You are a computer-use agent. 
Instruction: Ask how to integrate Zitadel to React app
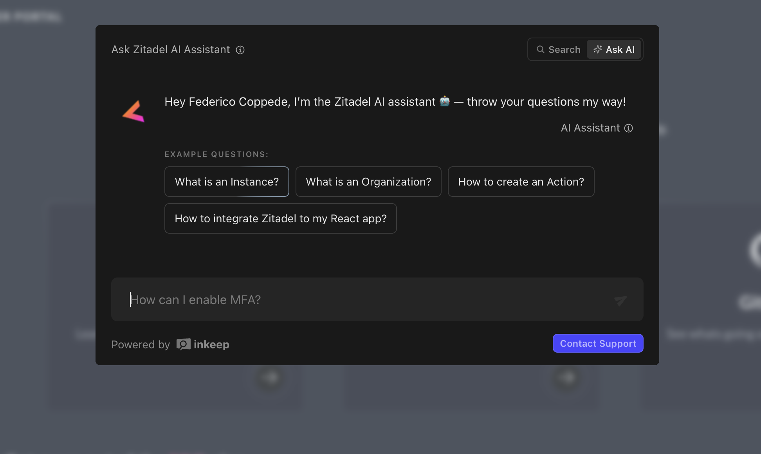click(281, 218)
